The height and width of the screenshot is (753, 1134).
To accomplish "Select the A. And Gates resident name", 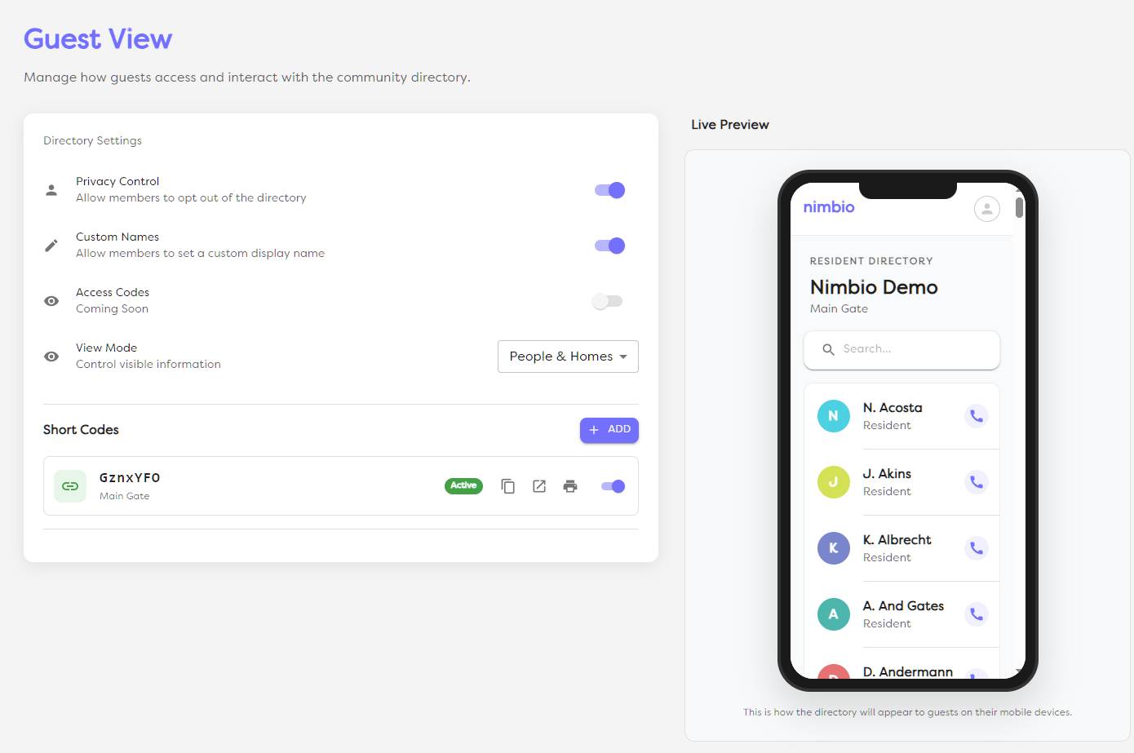I will pyautogui.click(x=903, y=606).
